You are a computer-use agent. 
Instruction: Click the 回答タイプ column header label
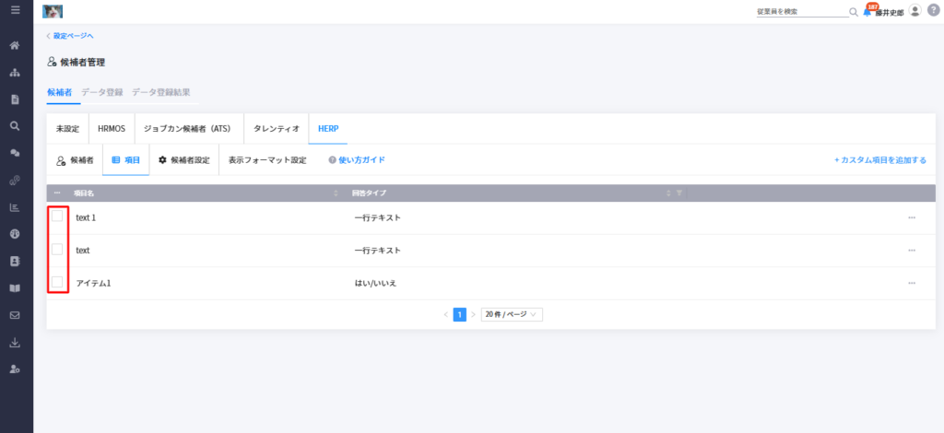[x=369, y=193]
